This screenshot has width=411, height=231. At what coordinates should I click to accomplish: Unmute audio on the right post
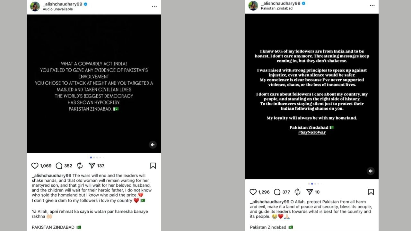371,171
